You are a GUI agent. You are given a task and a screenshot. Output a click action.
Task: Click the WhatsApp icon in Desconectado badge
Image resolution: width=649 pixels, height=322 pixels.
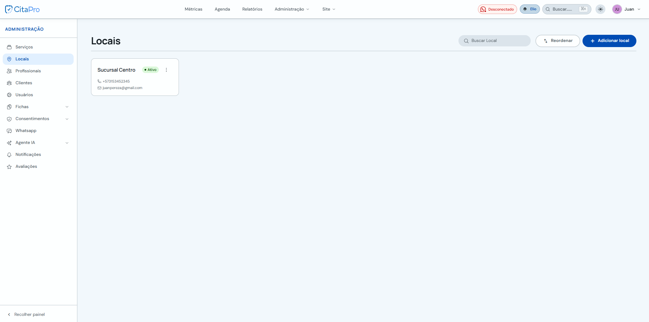coord(483,9)
